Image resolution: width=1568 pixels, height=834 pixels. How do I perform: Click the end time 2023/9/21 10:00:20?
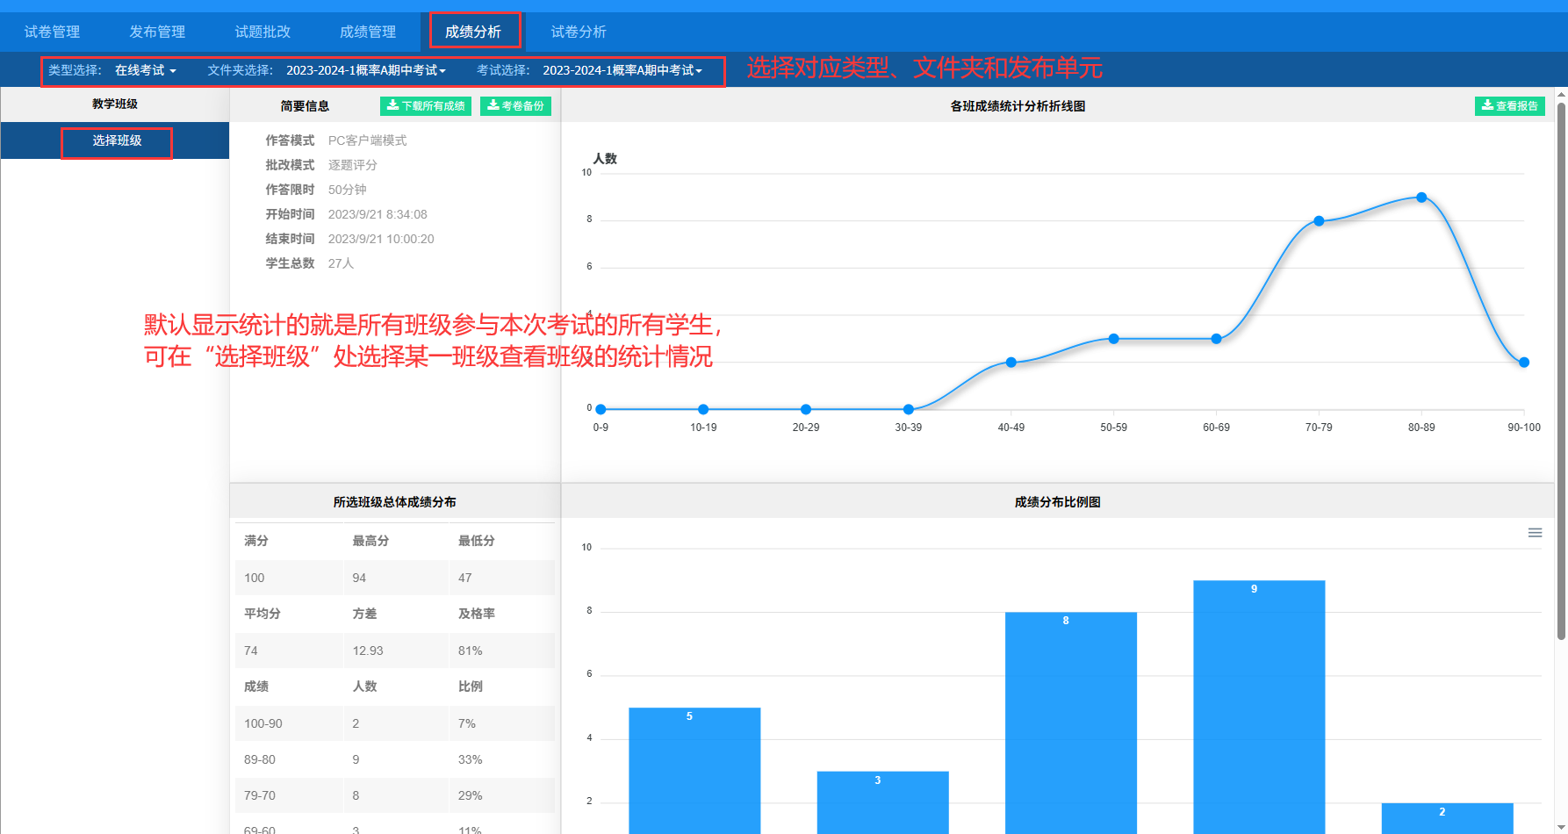(381, 239)
